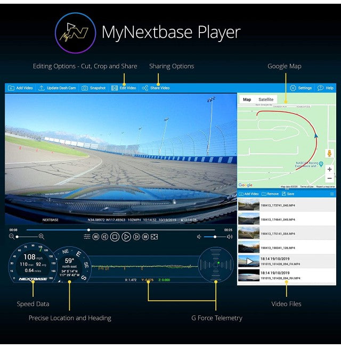
Task: Click Remove in the playlist panel
Action: [x=270, y=194]
